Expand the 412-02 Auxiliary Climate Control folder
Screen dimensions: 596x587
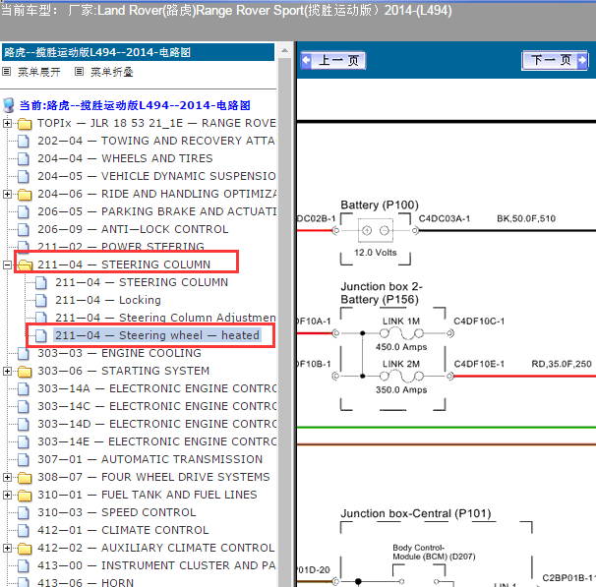point(7,548)
